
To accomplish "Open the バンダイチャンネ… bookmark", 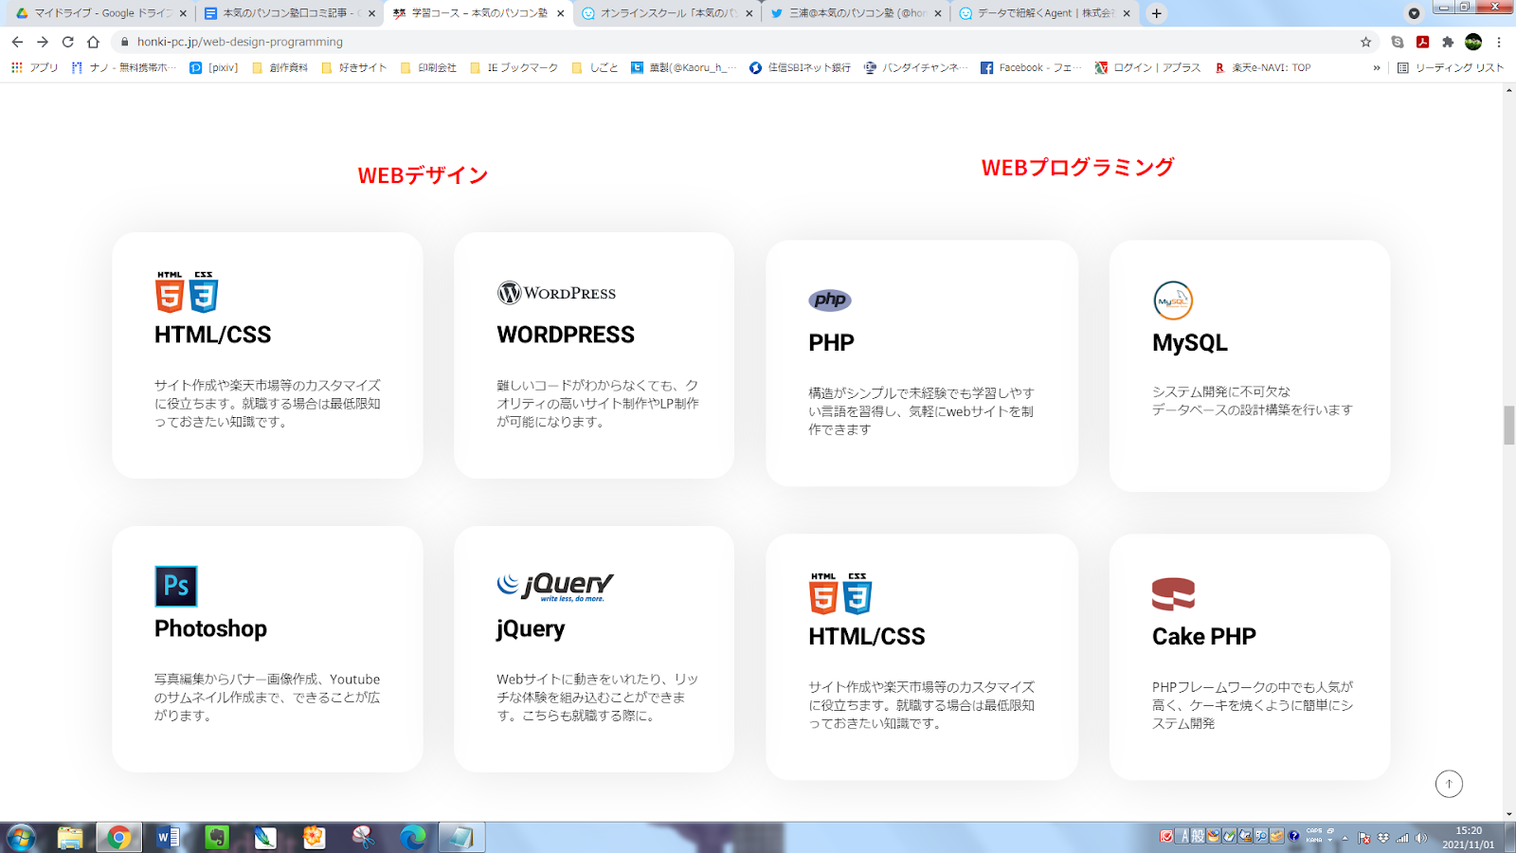I will click(916, 67).
